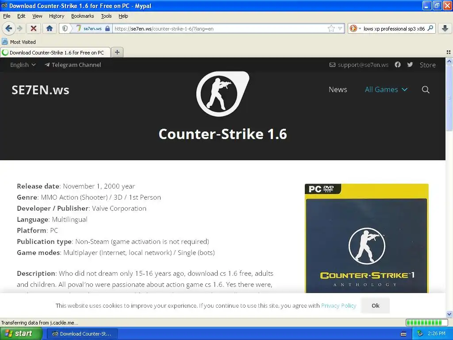Click the se7en.ws site identity label
The width and height of the screenshot is (453, 340).
click(92, 29)
